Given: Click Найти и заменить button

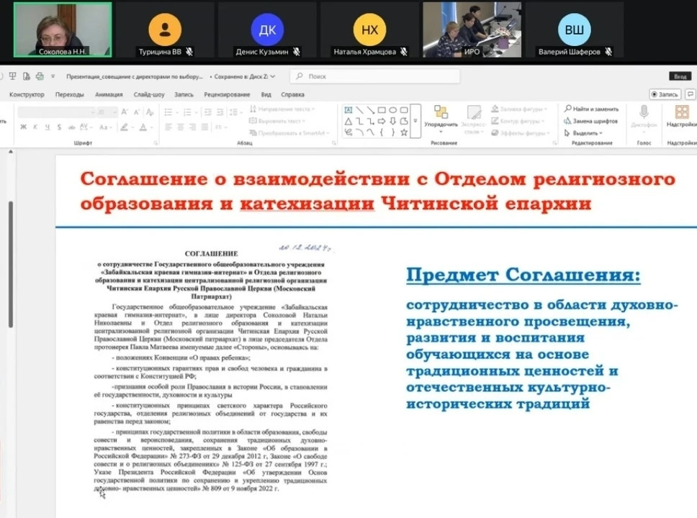Looking at the screenshot, I should 591,109.
